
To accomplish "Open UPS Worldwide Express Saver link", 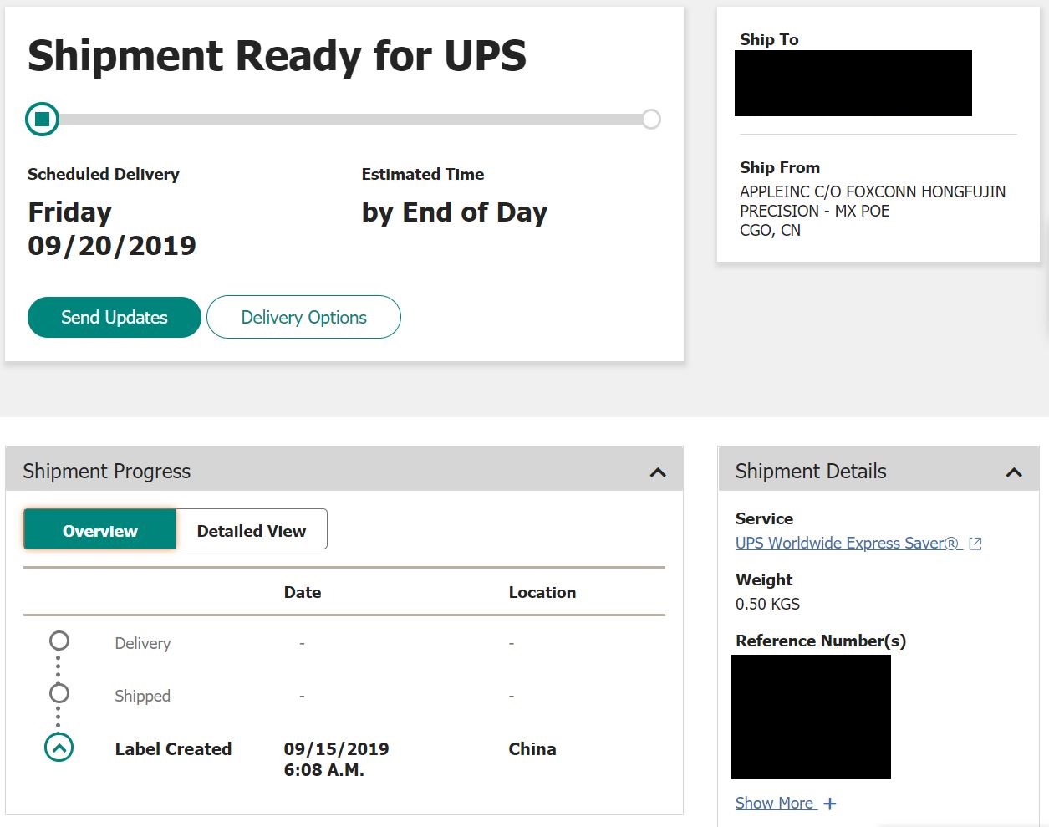I will point(848,544).
